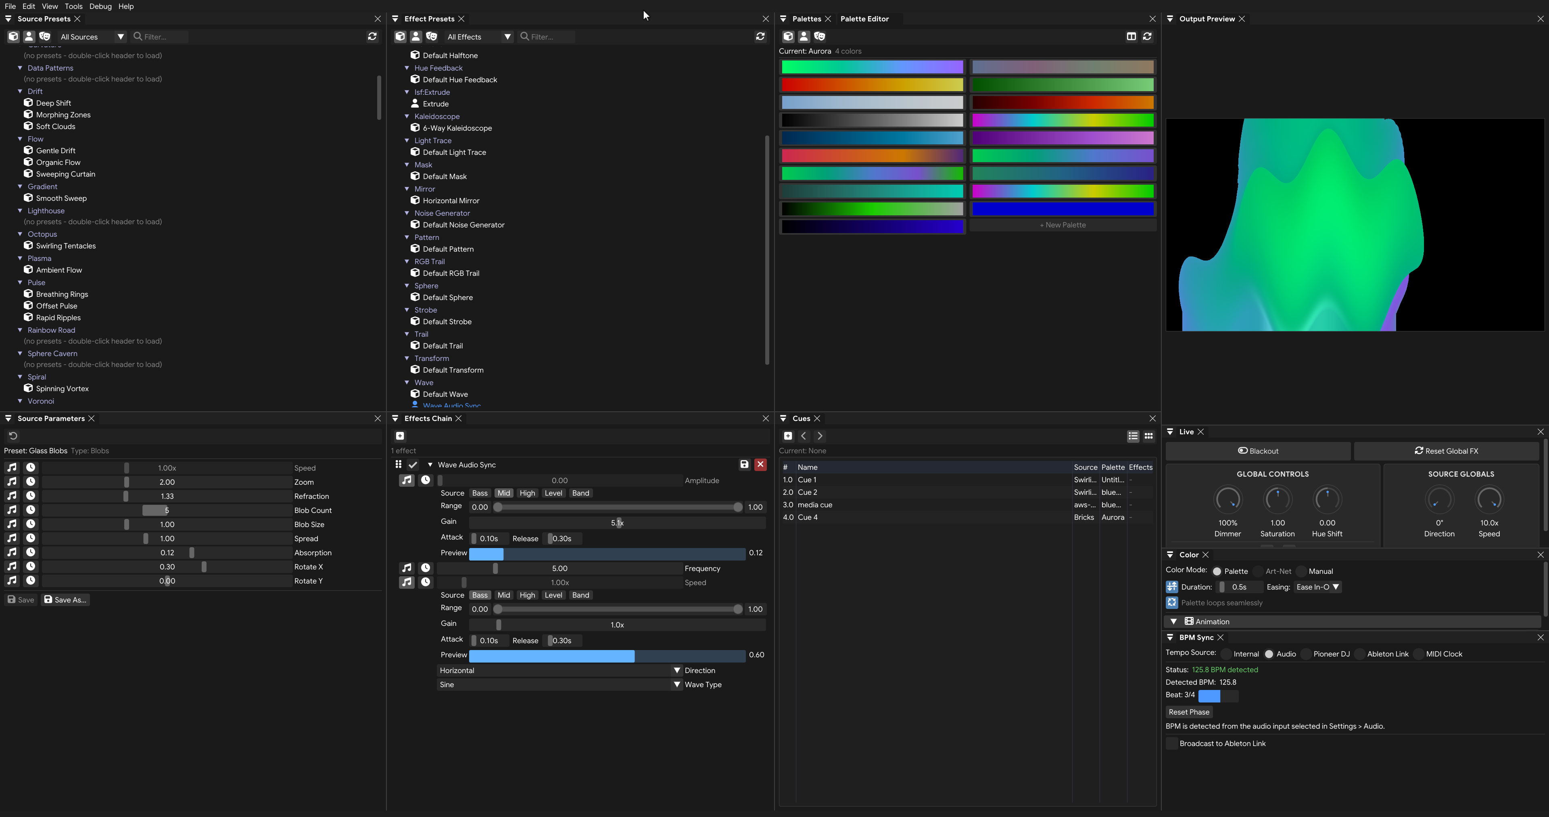Open the File menu
This screenshot has width=1549, height=817.
point(10,6)
